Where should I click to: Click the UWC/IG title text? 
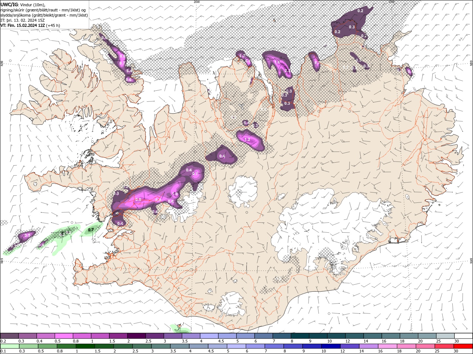click(x=9, y=4)
